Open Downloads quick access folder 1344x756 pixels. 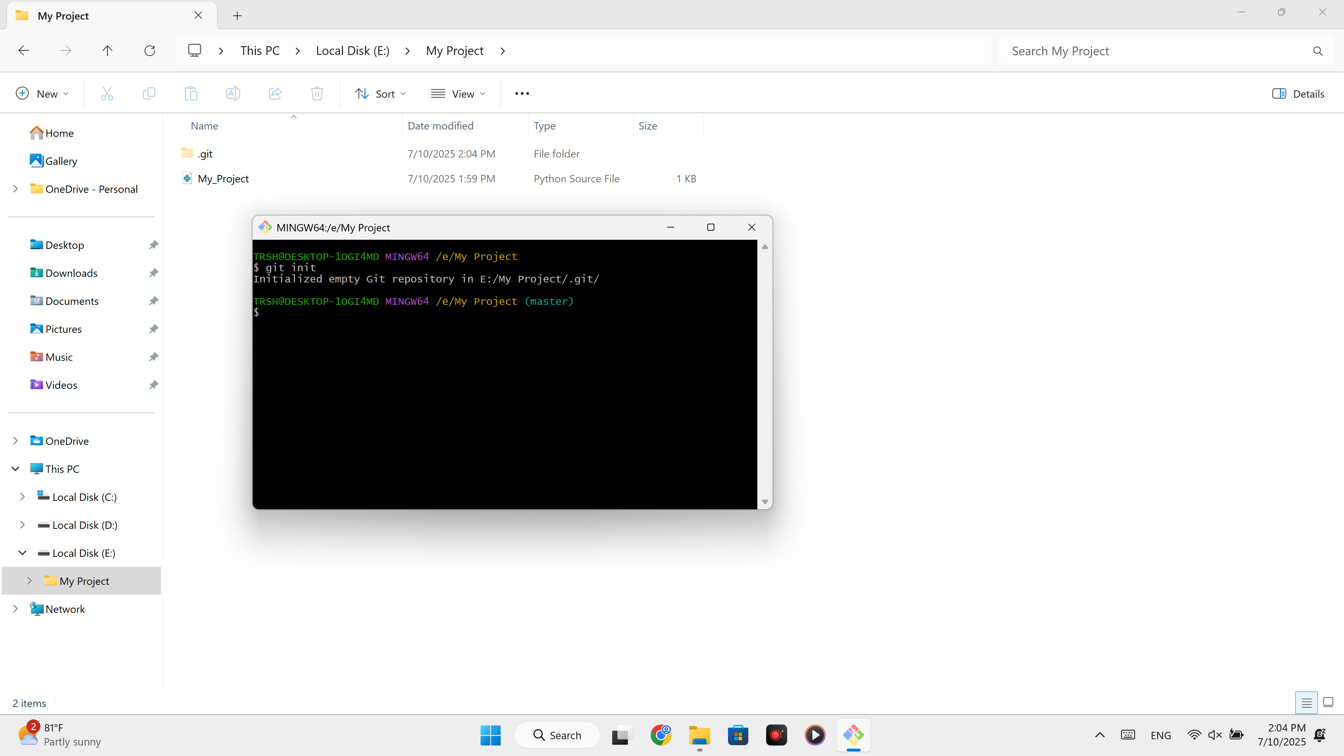(64, 273)
